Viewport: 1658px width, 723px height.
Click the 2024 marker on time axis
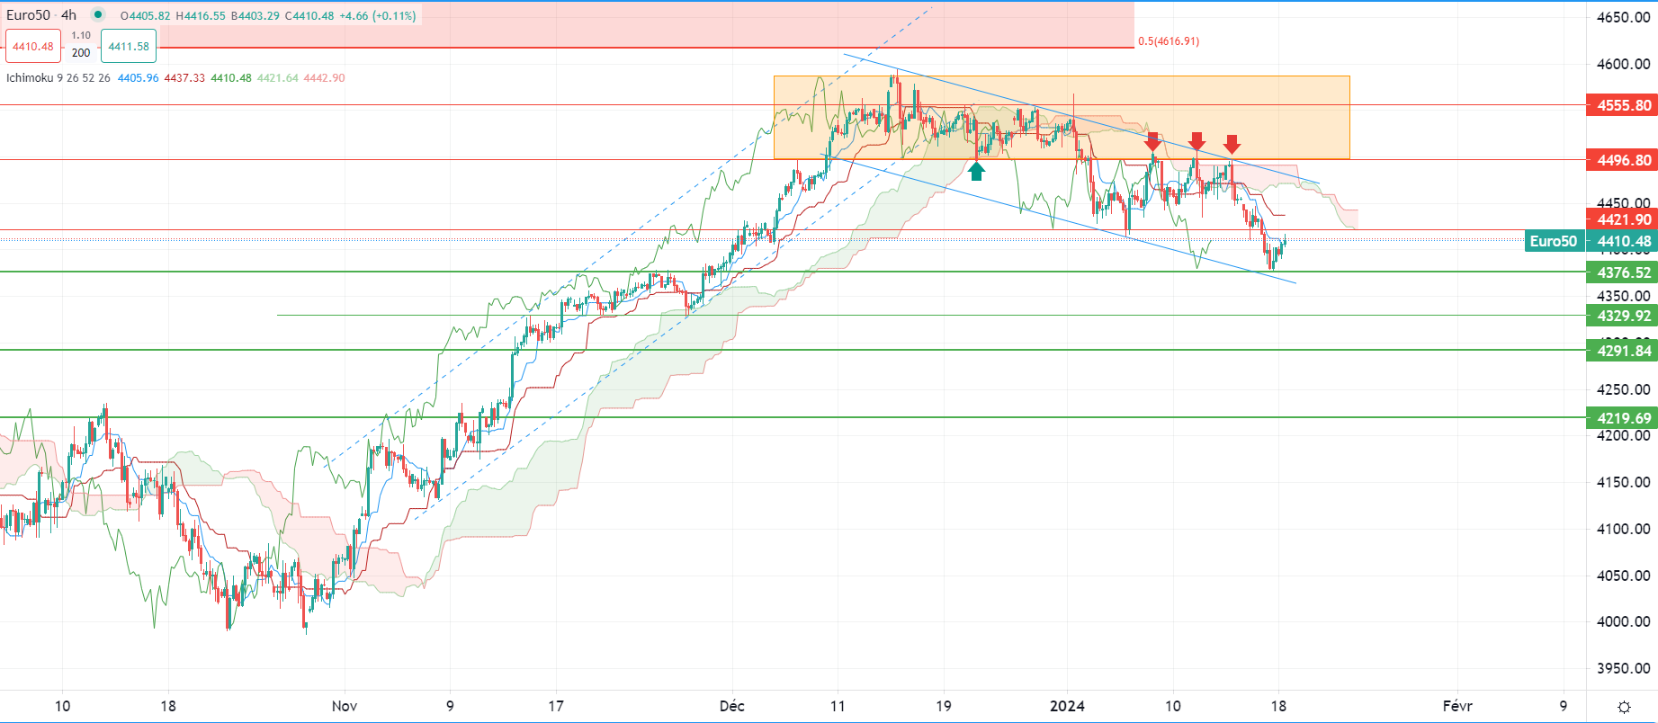[1067, 706]
